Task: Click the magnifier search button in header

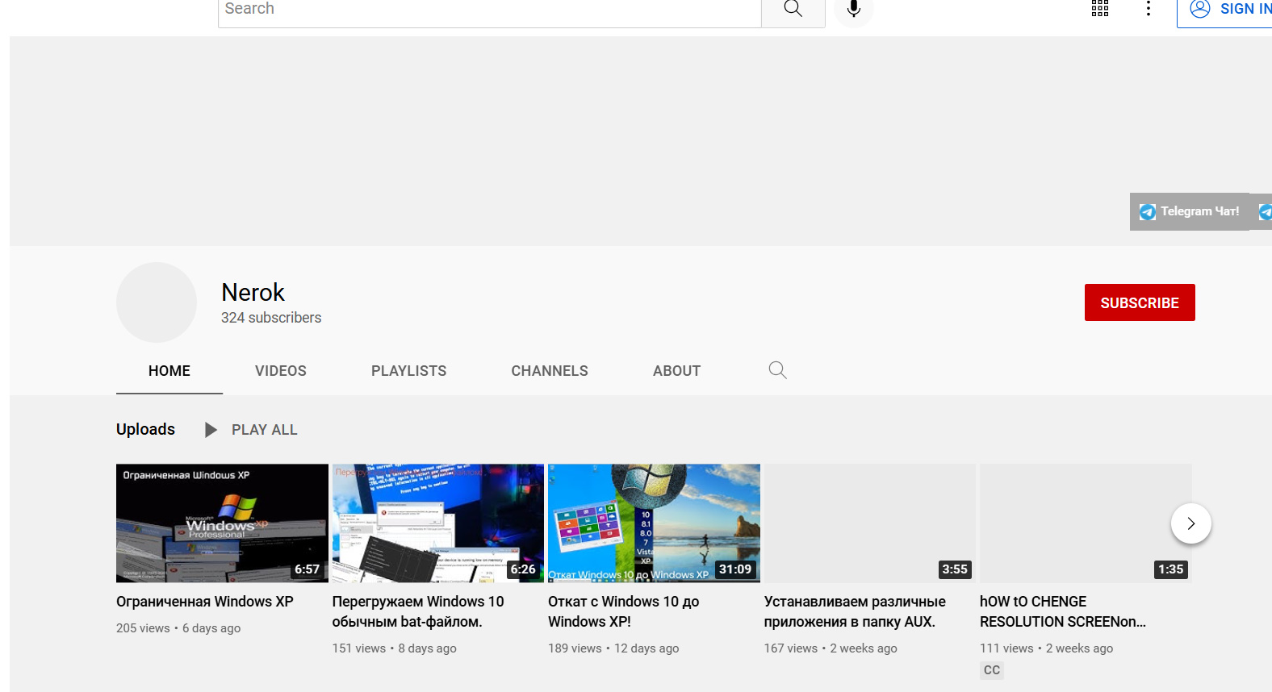Action: [x=793, y=10]
